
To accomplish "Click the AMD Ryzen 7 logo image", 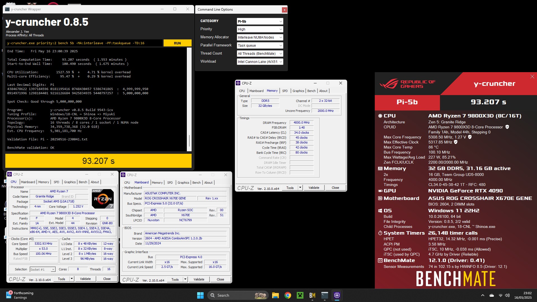I will (x=103, y=199).
